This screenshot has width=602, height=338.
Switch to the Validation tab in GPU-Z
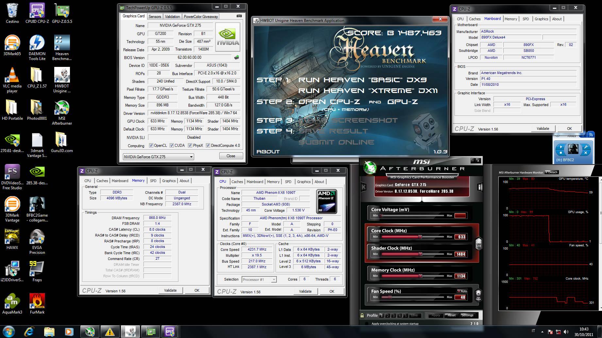click(172, 17)
